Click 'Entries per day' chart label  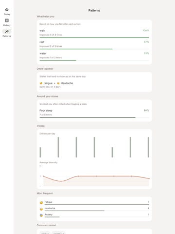pos(47,134)
